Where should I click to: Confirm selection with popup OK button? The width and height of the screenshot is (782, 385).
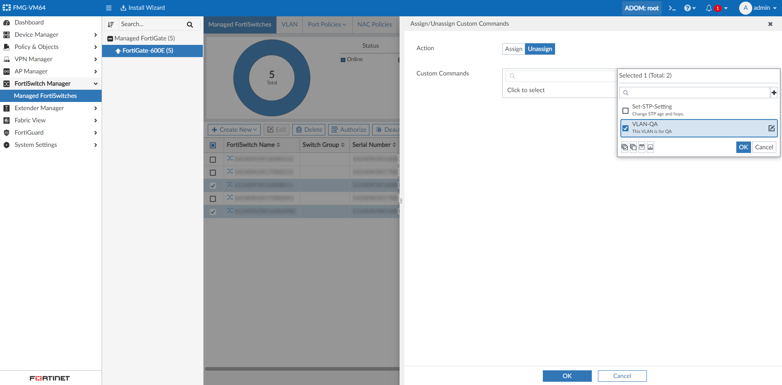743,147
